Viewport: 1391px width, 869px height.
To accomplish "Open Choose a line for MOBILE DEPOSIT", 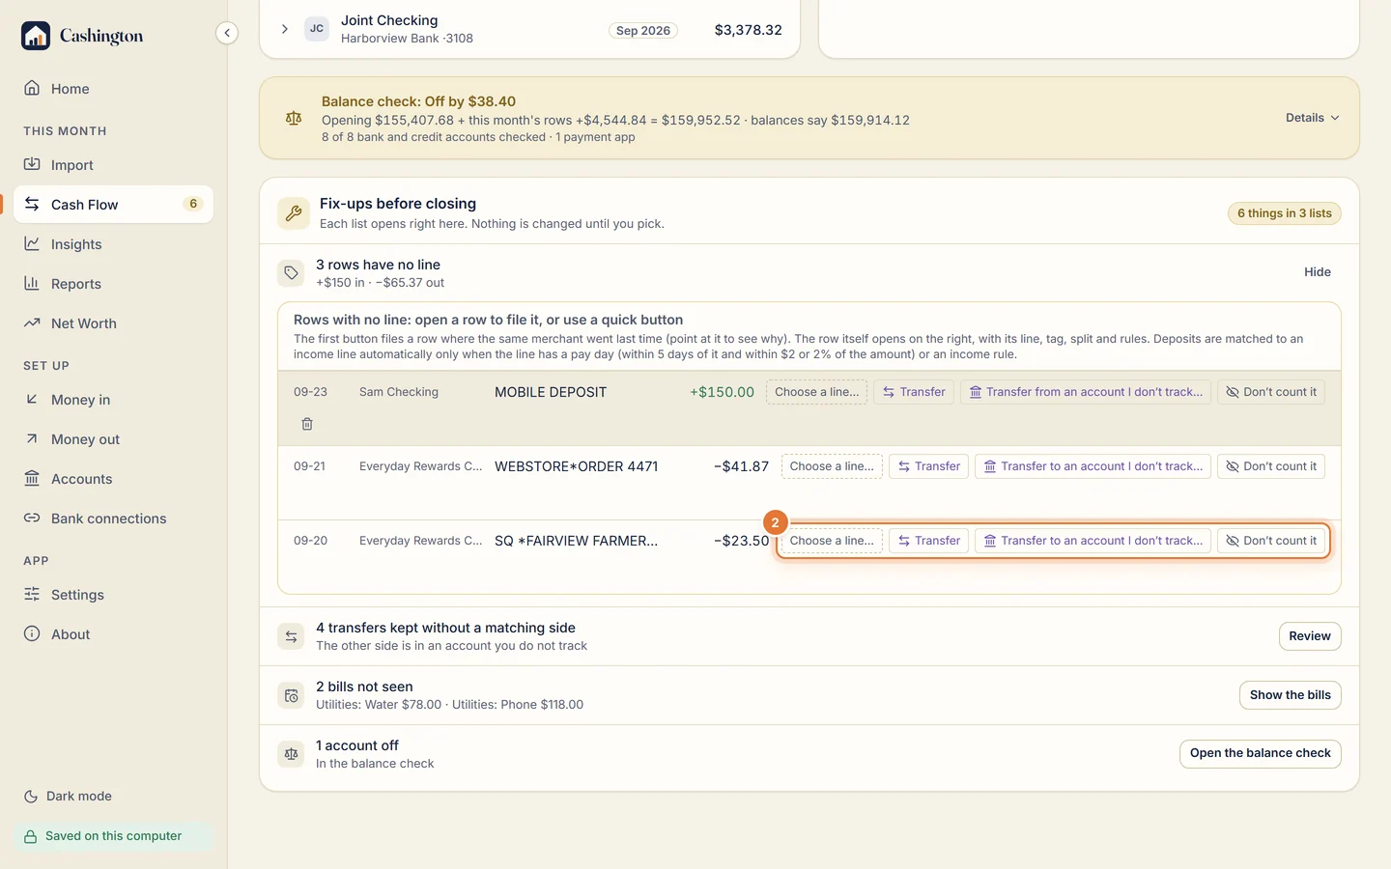I will coord(816,392).
